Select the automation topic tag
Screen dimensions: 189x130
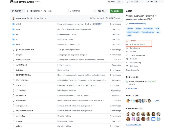[148, 29]
